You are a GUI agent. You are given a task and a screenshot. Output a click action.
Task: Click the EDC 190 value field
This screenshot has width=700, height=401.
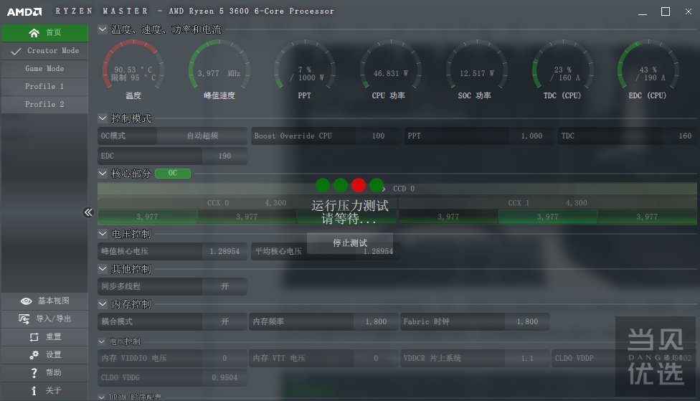pyautogui.click(x=224, y=156)
